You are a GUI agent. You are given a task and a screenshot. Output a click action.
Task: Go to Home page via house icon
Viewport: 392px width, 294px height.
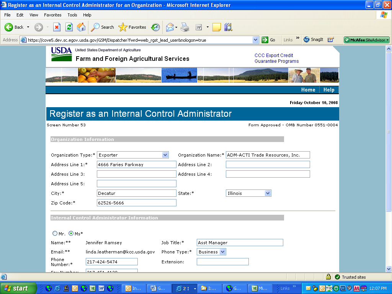click(81, 27)
